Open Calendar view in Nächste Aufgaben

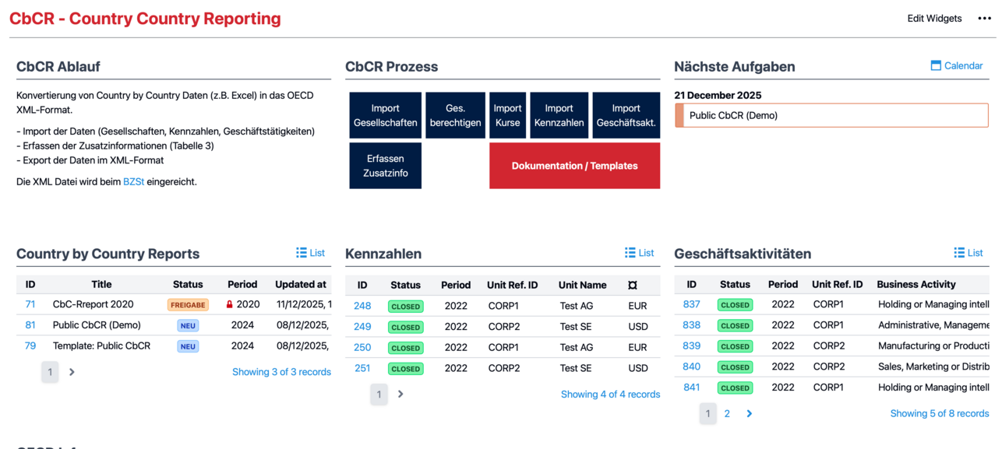tap(957, 66)
